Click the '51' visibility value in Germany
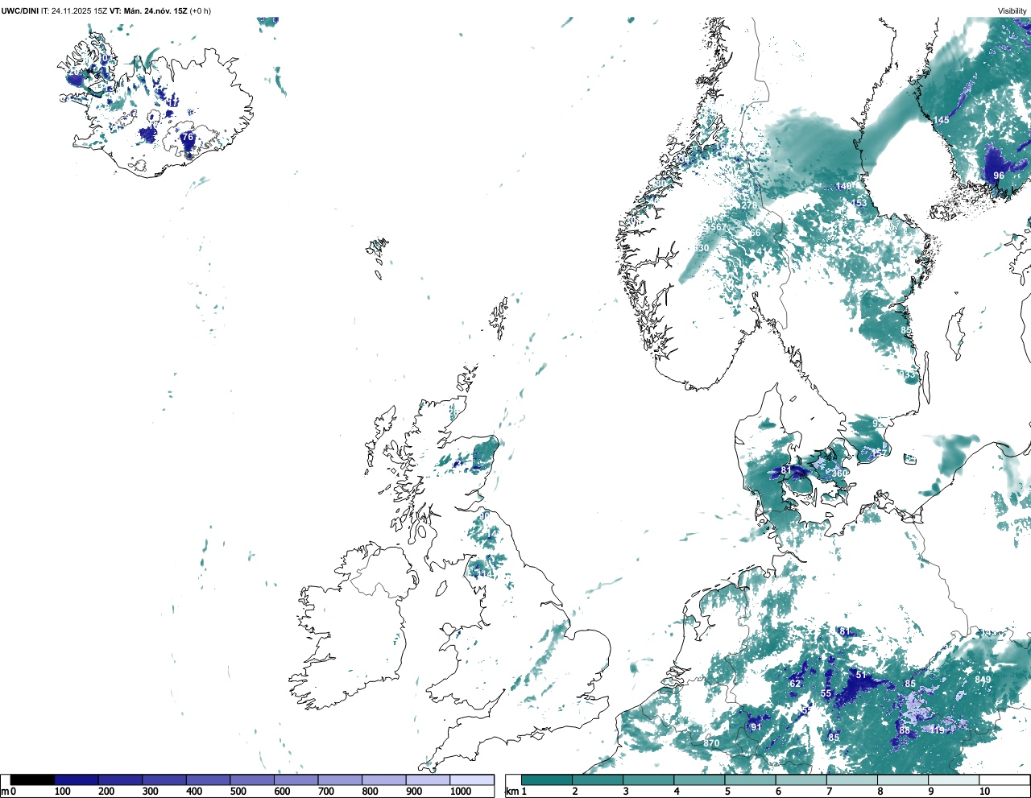 point(860,675)
